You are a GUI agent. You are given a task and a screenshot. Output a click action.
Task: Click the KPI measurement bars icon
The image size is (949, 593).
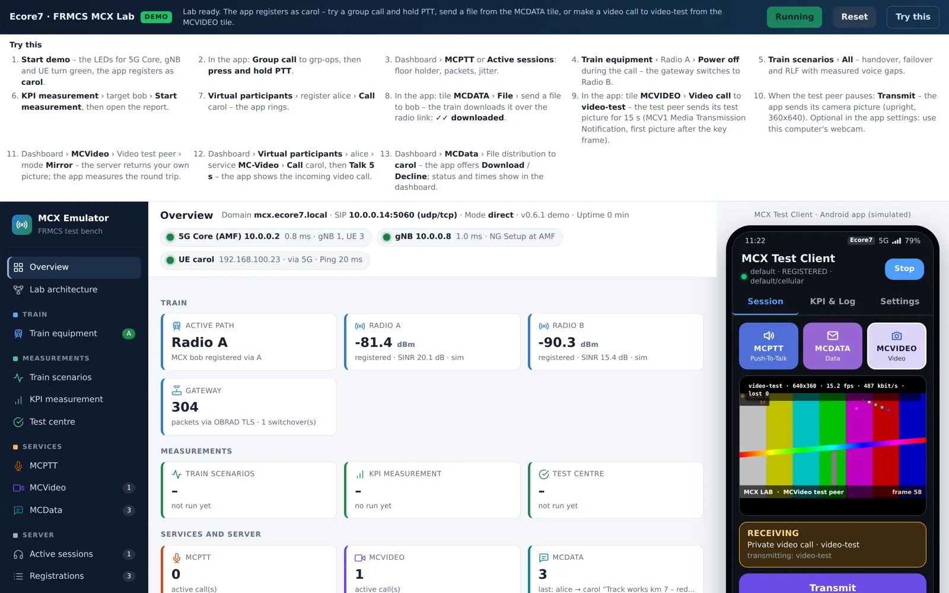[18, 400]
